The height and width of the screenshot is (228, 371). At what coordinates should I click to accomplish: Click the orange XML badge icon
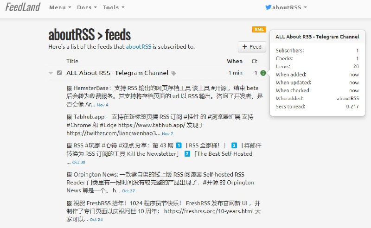pyautogui.click(x=259, y=30)
